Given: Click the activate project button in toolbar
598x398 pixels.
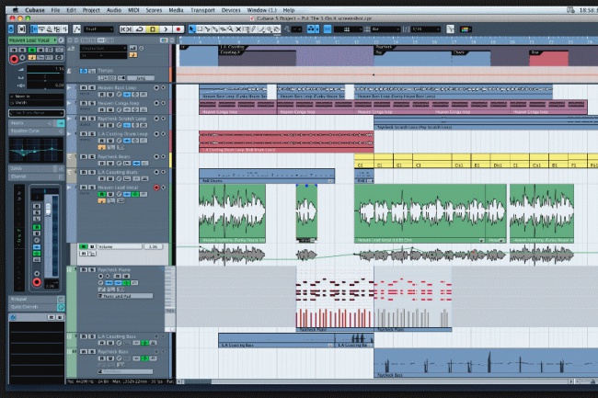Looking at the screenshot, I should click(11, 29).
